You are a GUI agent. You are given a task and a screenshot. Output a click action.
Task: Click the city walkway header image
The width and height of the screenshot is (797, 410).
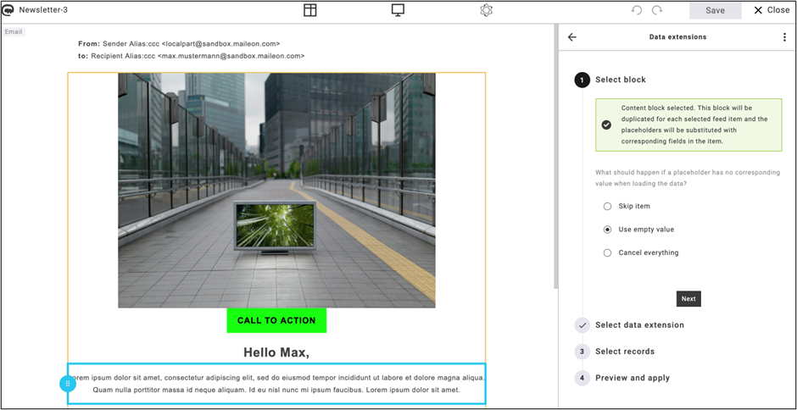pyautogui.click(x=276, y=191)
